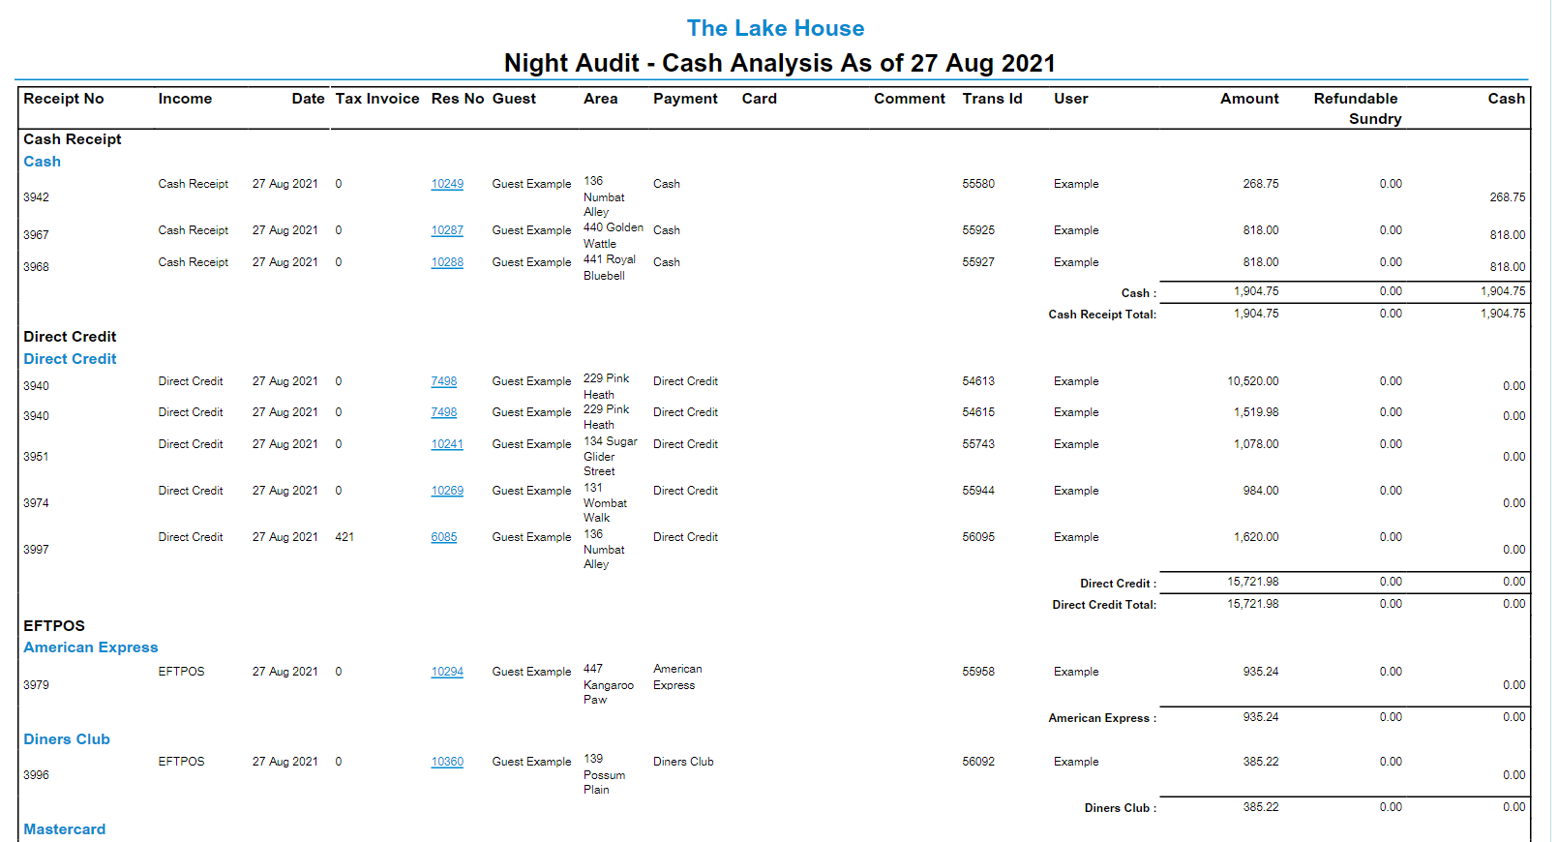This screenshot has width=1558, height=842.
Task: Open reservation link 10241
Action: (447, 444)
